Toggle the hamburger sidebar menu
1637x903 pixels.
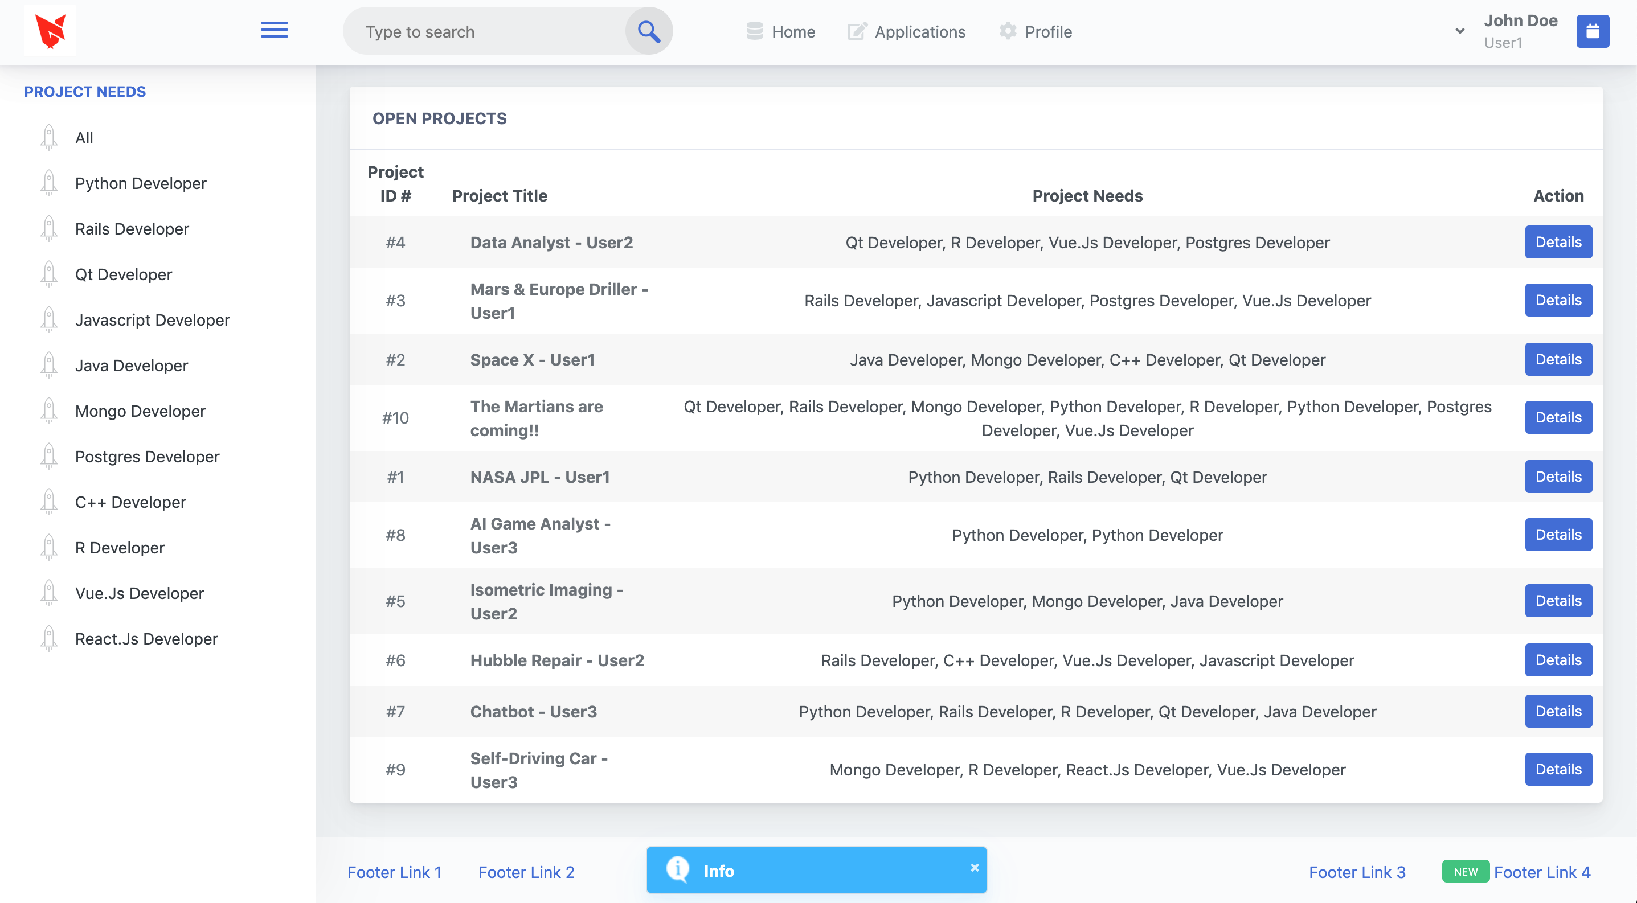(x=275, y=31)
